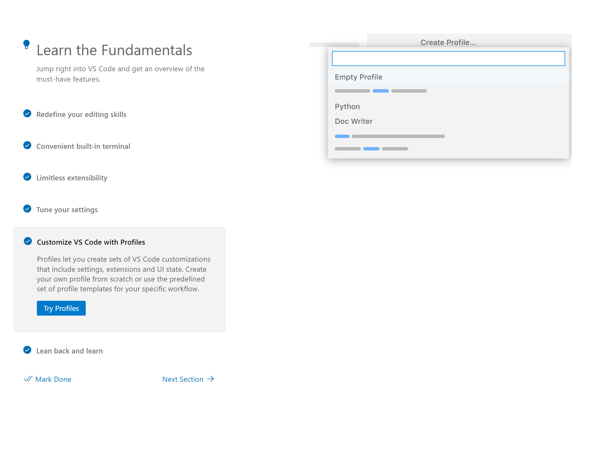The width and height of the screenshot is (600, 454).
Task: Click the checkmark icon next to Limitless extensibility
Action: 27,177
